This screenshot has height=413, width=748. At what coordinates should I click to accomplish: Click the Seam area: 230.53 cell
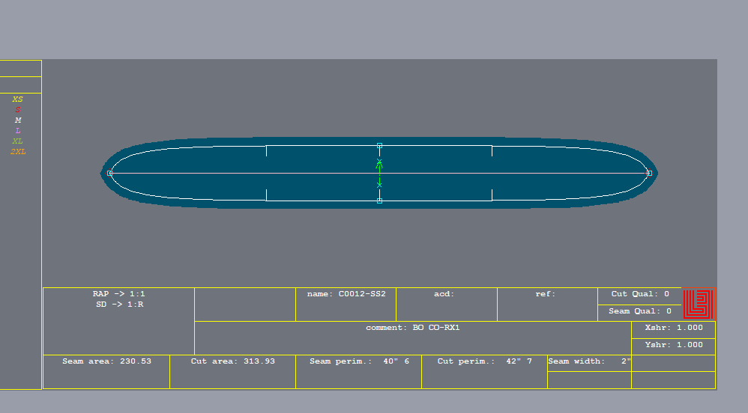coord(106,372)
